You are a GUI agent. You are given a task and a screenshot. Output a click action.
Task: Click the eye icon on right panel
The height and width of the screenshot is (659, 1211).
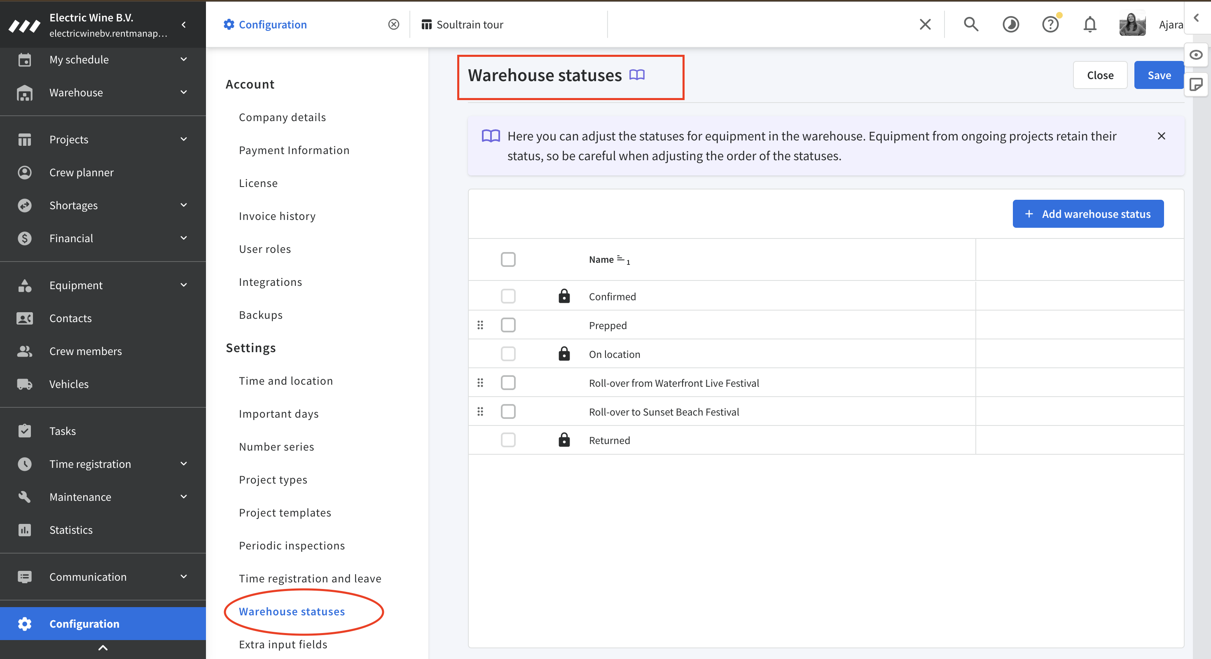tap(1196, 55)
